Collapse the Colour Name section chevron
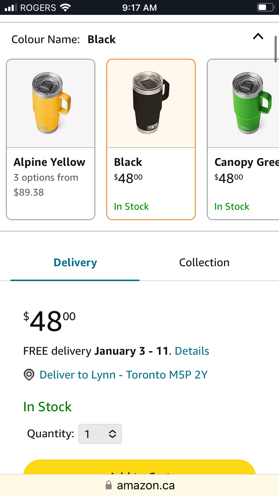 tap(258, 36)
